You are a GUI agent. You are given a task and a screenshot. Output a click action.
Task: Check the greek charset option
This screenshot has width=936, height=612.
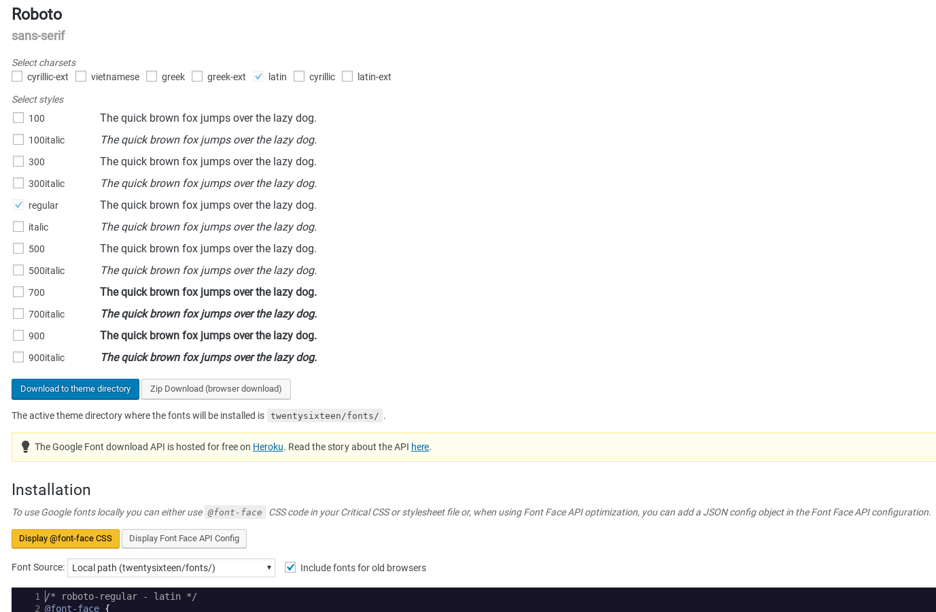[152, 76]
